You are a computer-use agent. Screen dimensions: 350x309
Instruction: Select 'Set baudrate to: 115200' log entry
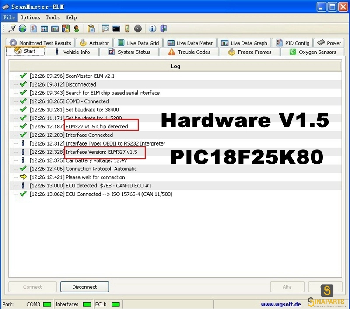(175, 118)
